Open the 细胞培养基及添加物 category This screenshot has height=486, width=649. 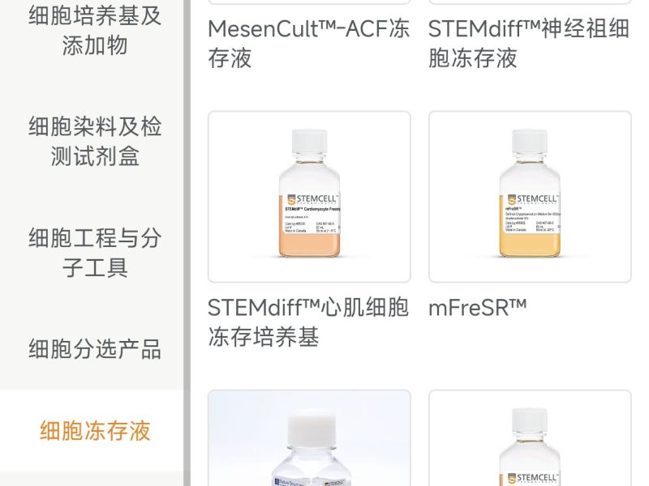pyautogui.click(x=95, y=30)
